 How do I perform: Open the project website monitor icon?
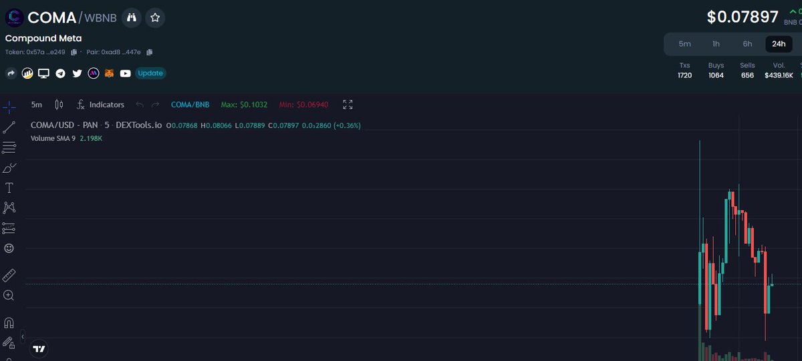click(x=43, y=73)
